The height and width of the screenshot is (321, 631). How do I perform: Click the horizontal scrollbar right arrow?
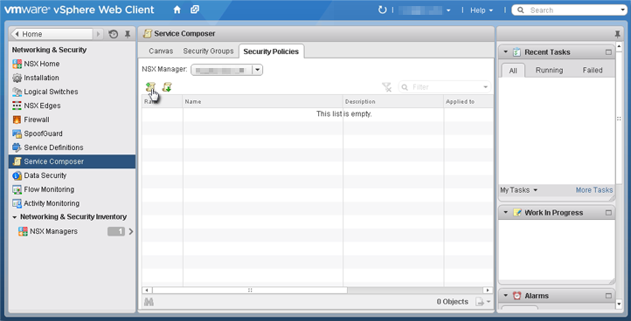[x=488, y=290]
